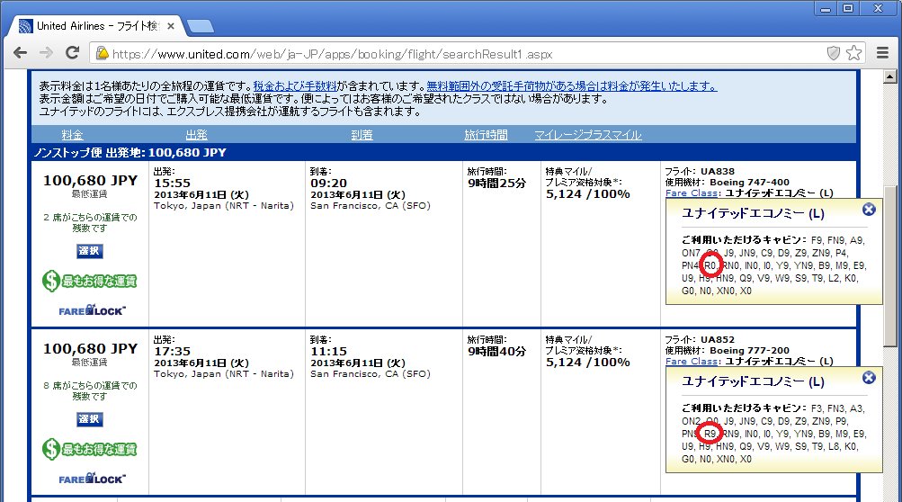Sort results by 旅行時間 column header

[x=487, y=135]
